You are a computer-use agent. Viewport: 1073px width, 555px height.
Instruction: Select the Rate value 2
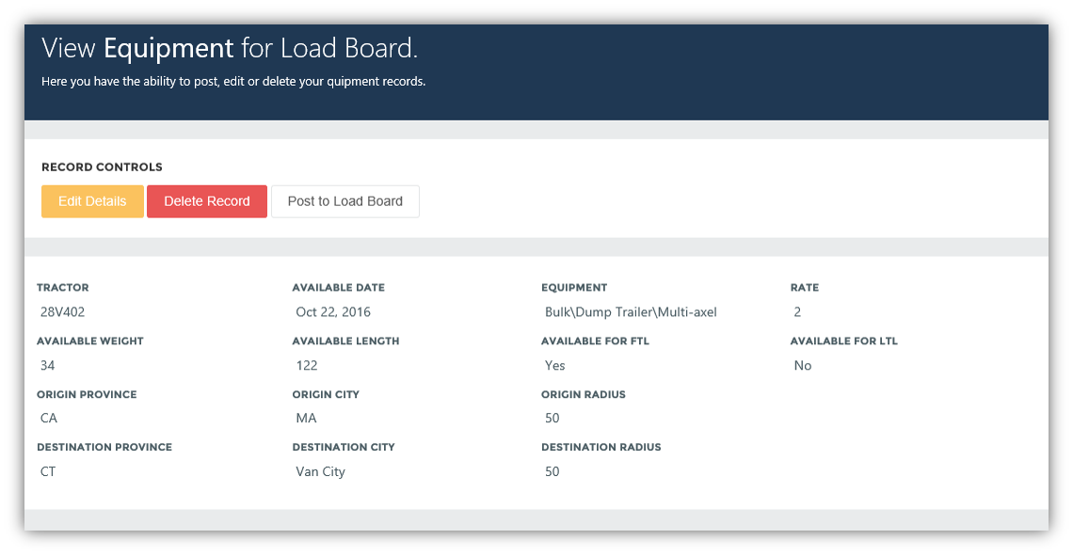pyautogui.click(x=797, y=311)
